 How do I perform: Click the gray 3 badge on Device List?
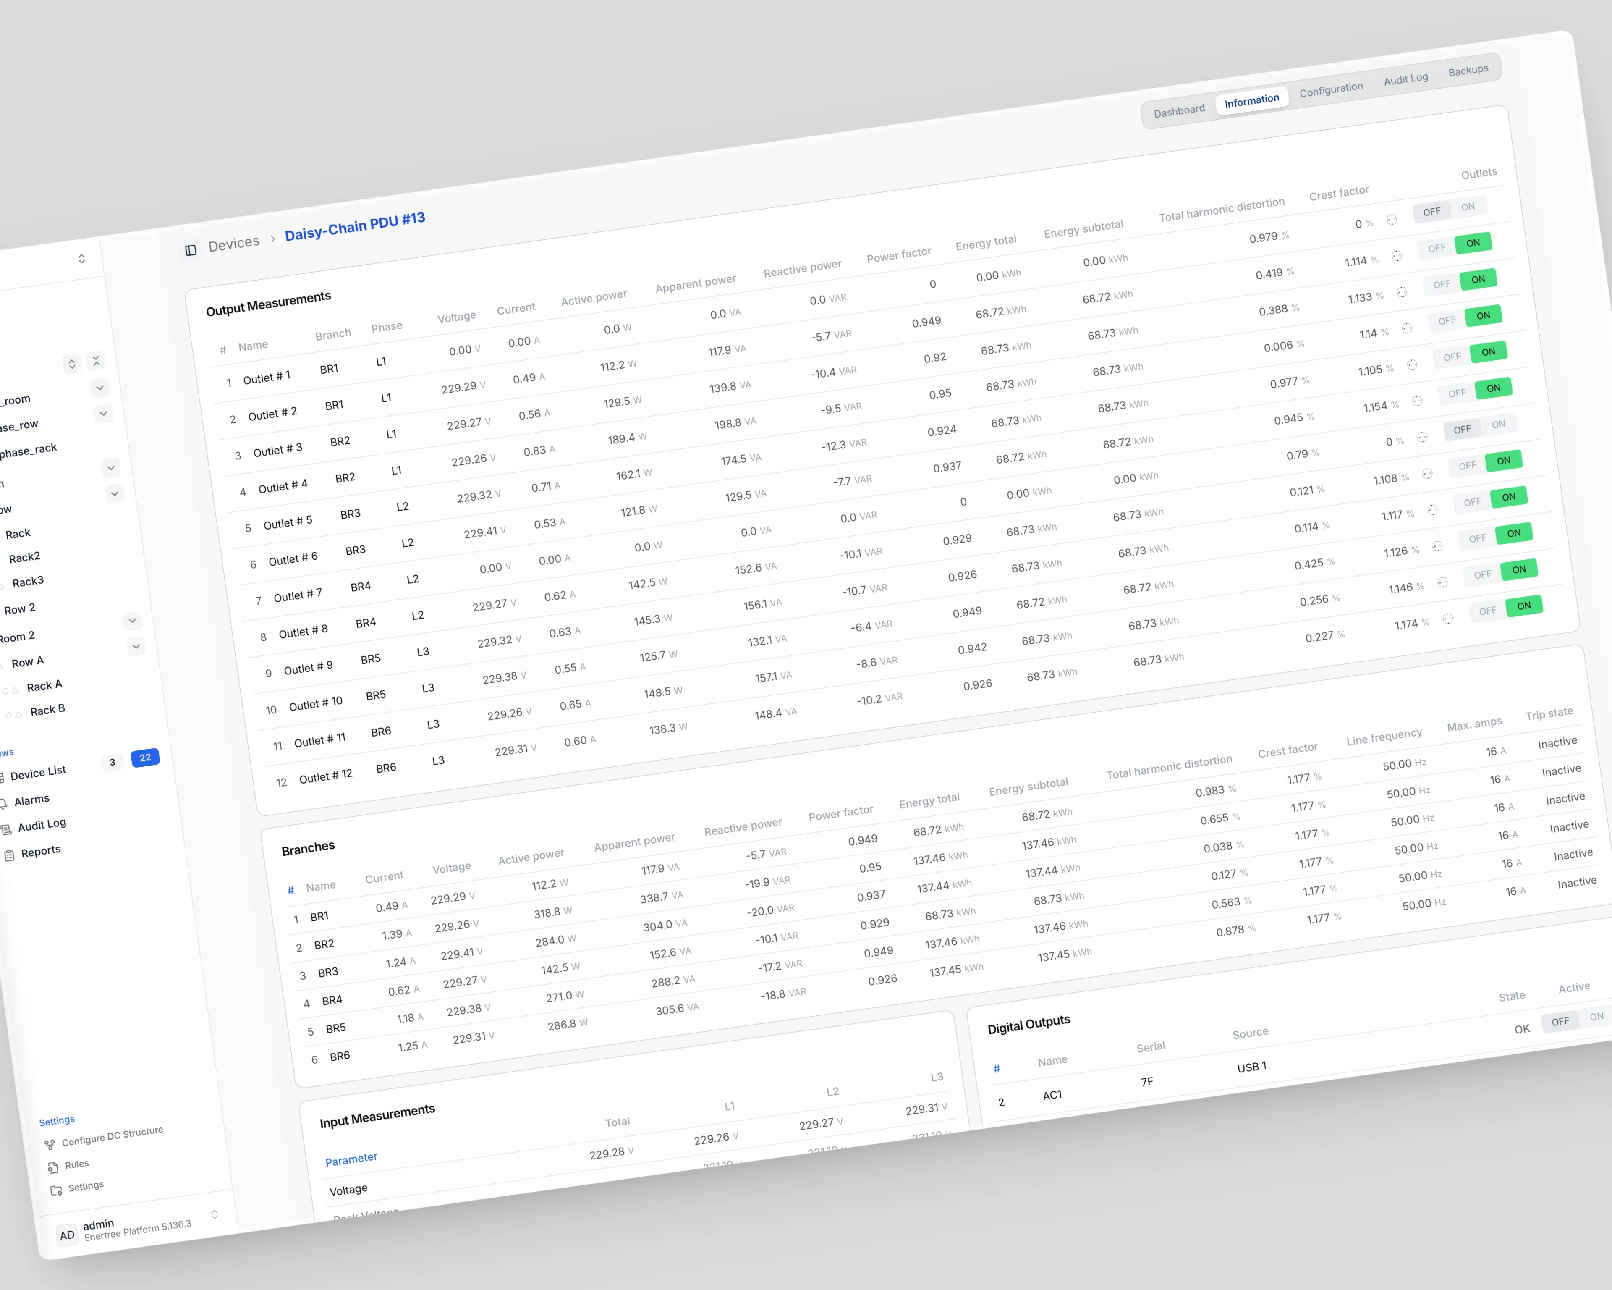113,762
